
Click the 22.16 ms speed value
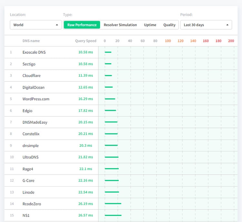click(86, 180)
